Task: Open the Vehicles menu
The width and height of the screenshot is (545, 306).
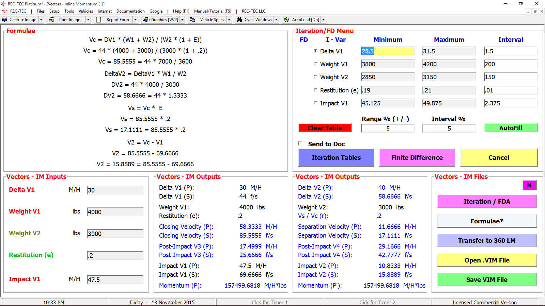Action: tap(86, 11)
